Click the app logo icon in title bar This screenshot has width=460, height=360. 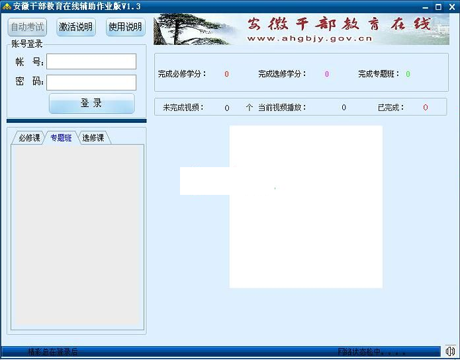(7, 6)
